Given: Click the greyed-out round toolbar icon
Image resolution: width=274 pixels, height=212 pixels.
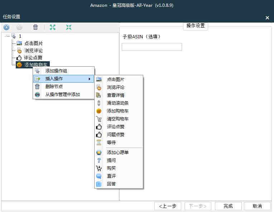Looking at the screenshot, I should 19,27.
